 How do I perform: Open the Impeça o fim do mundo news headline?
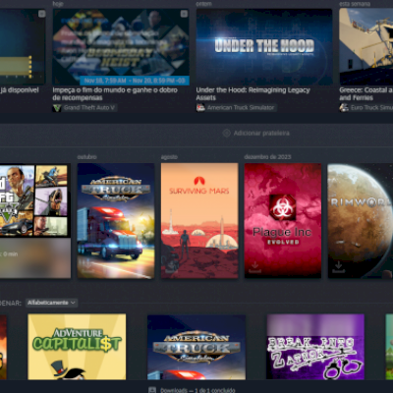click(x=115, y=93)
